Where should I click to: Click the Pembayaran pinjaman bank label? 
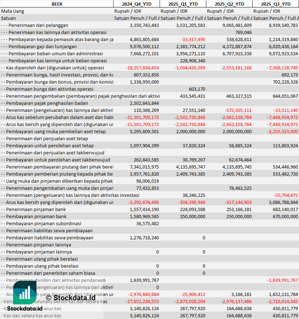click(36, 217)
